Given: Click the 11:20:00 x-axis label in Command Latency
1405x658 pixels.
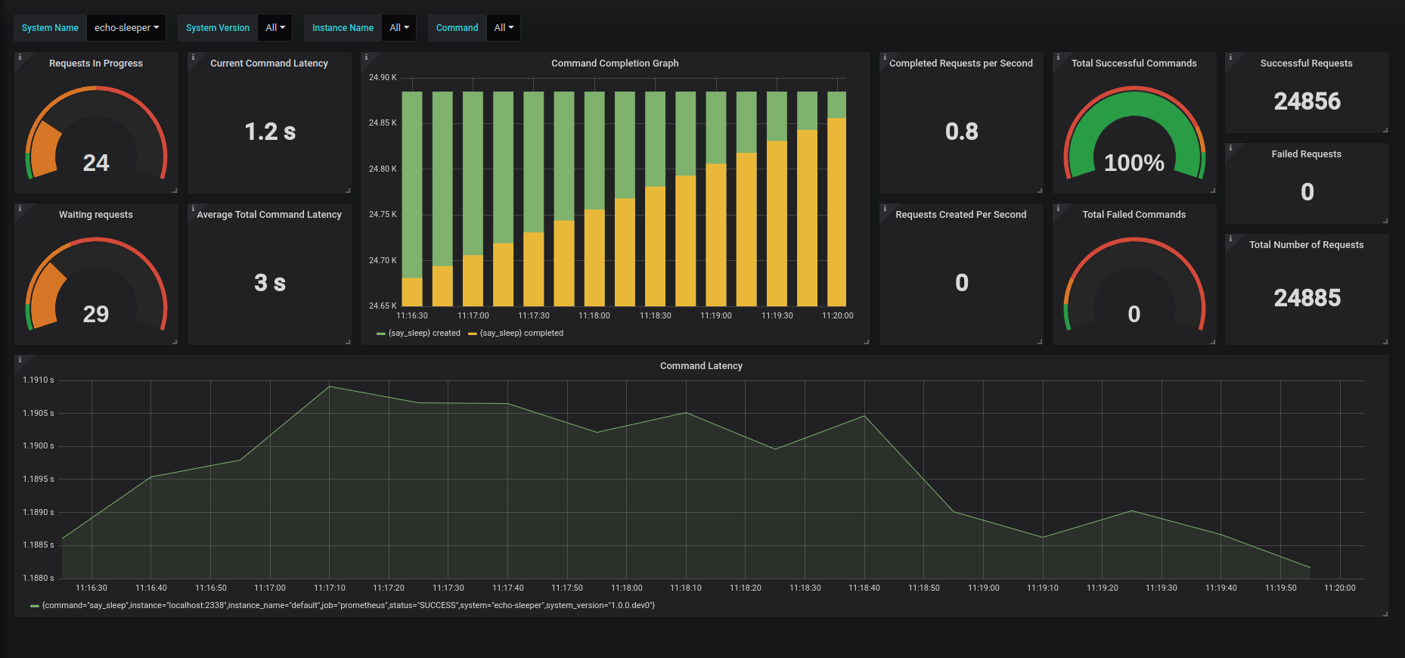Looking at the screenshot, I should tap(1340, 588).
